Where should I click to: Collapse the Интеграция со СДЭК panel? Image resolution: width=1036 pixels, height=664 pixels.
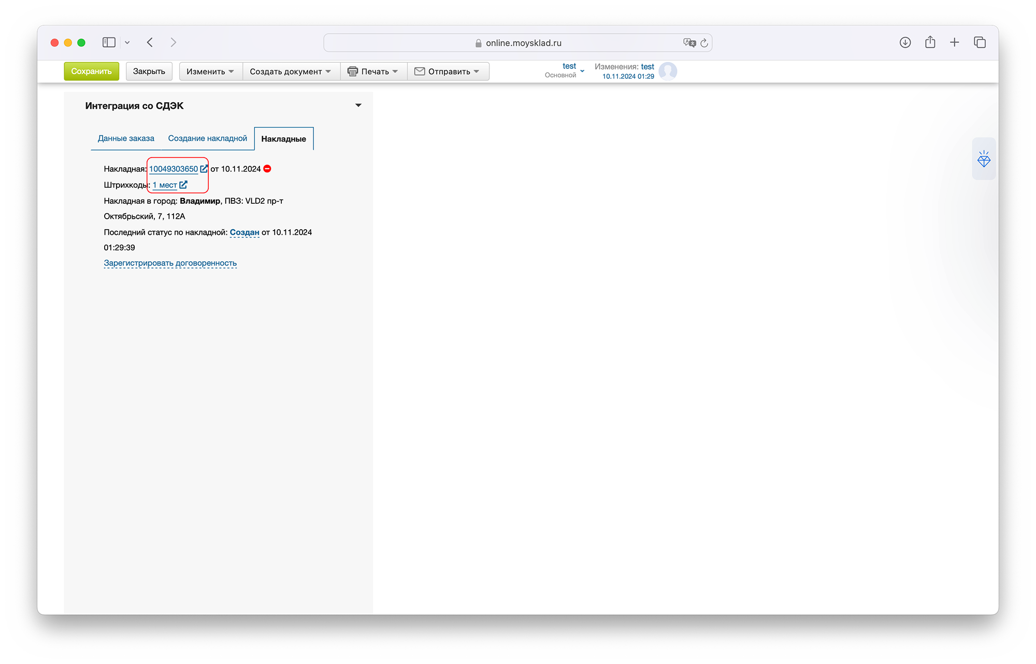[358, 105]
